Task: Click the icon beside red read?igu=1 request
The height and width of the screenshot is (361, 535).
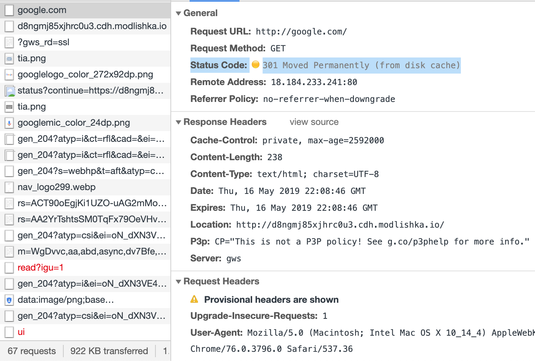Action: point(9,267)
